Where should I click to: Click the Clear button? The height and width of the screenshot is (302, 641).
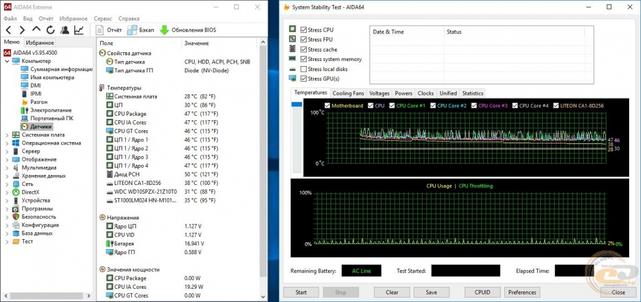point(392,292)
